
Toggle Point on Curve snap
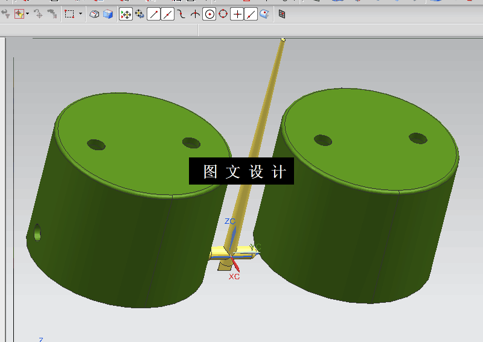[251, 14]
